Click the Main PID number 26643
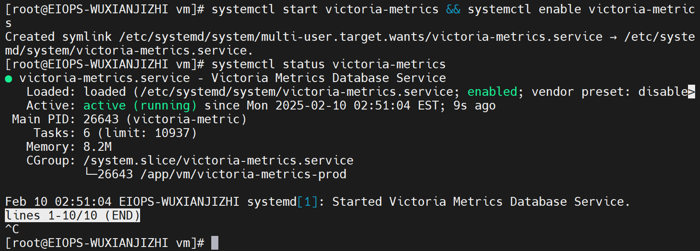 click(101, 119)
